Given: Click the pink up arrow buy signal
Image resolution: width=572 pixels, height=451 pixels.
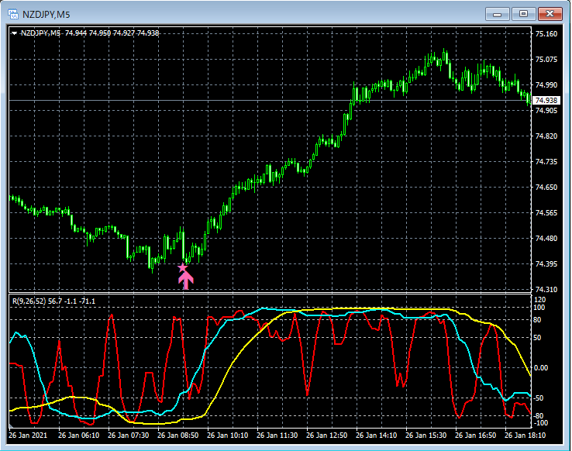Looking at the screenshot, I should tap(186, 281).
